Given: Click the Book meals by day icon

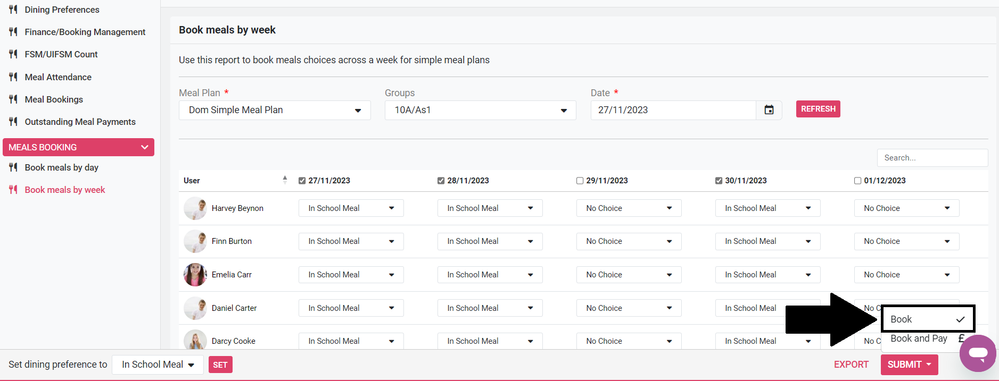Looking at the screenshot, I should [13, 167].
